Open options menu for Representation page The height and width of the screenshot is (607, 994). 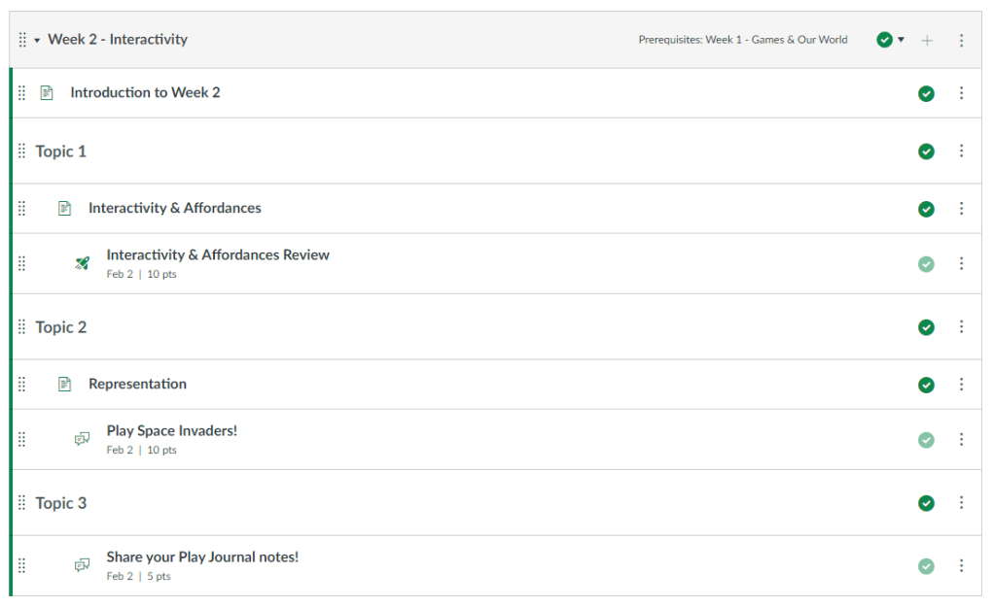pyautogui.click(x=961, y=385)
